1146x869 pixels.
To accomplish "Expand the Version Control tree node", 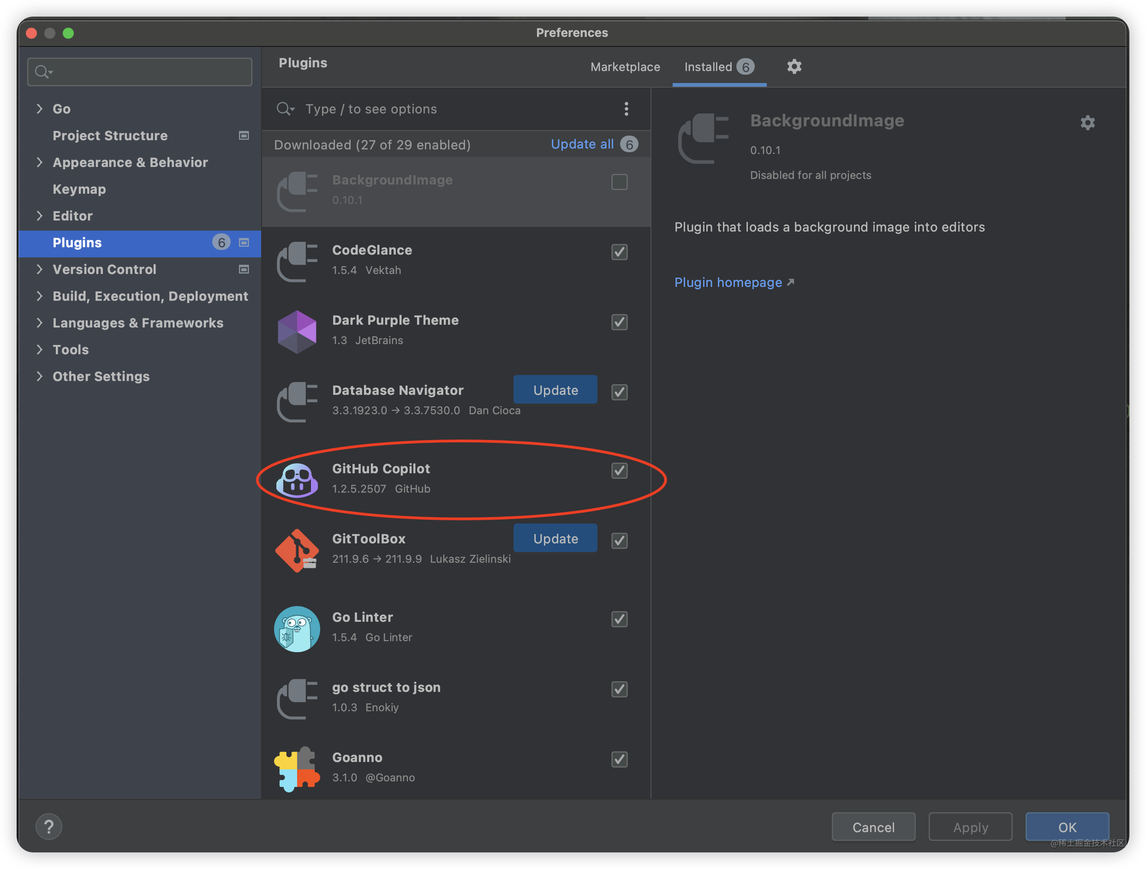I will pos(40,269).
